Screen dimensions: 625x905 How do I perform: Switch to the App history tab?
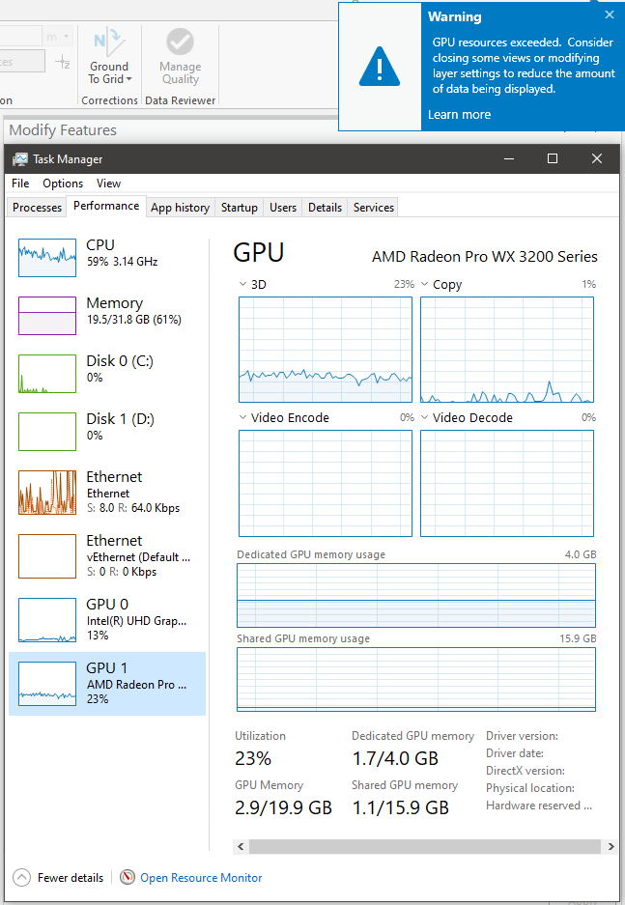tap(180, 208)
